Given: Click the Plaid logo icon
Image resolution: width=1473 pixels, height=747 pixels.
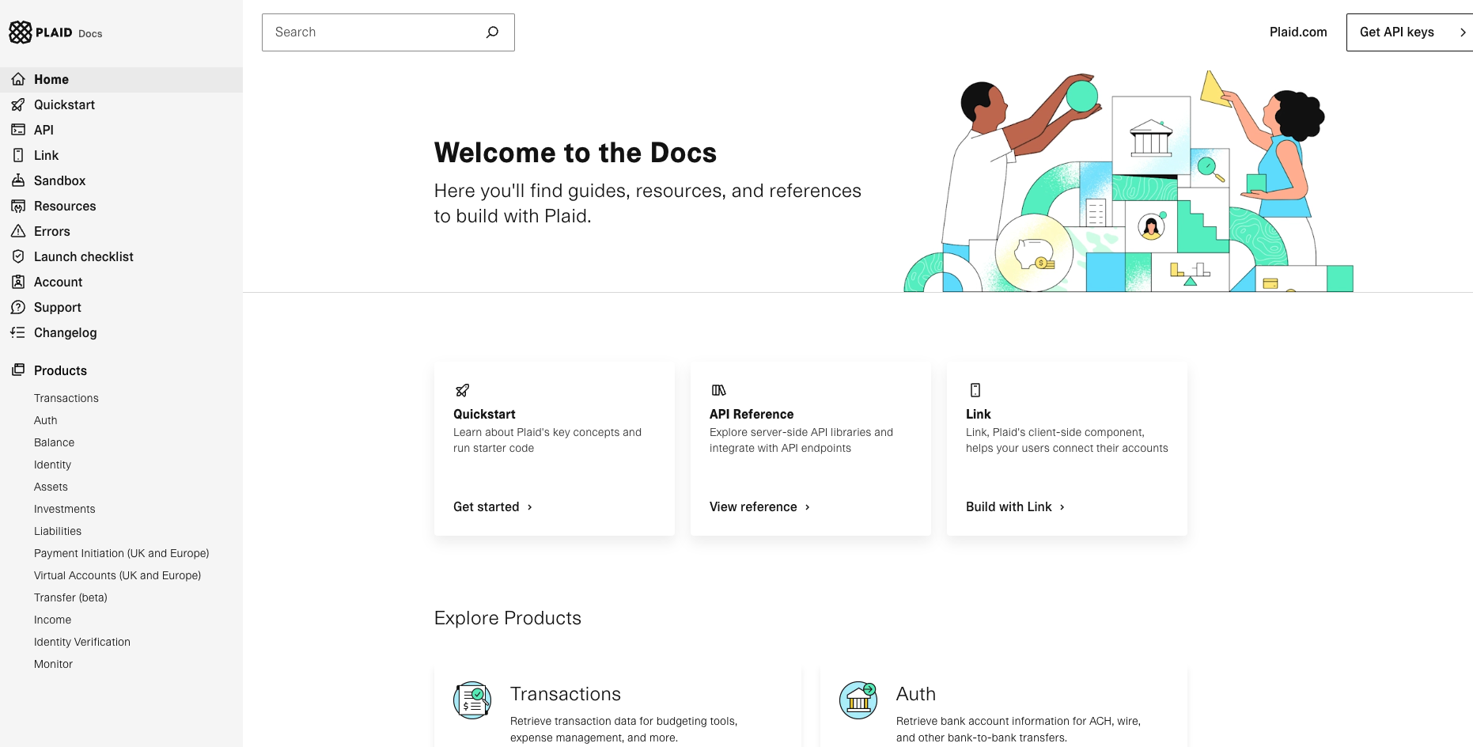Looking at the screenshot, I should pos(21,32).
